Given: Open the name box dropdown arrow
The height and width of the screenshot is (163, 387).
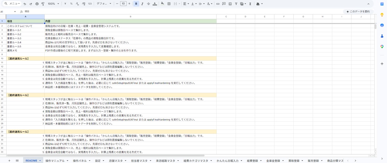Looking at the screenshot, I should click(x=15, y=11).
